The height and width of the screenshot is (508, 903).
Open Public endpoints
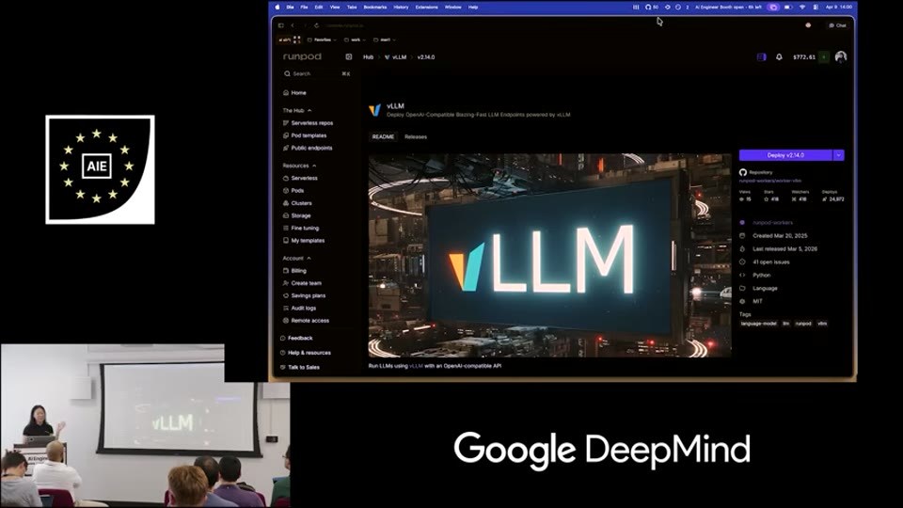click(x=308, y=148)
